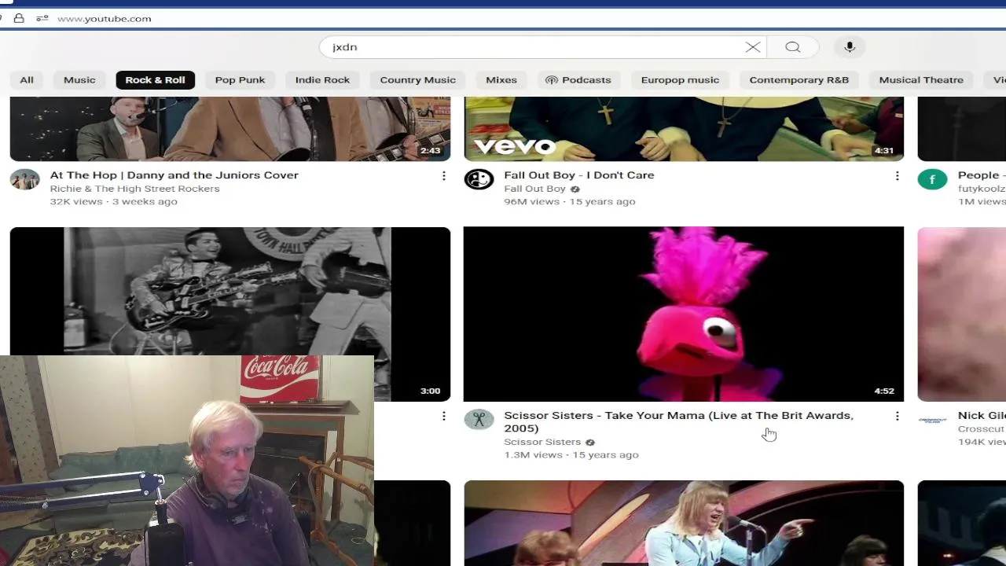The width and height of the screenshot is (1006, 566).
Task: Play the Vevo Fall Out Boy thumbnail
Action: tap(684, 129)
